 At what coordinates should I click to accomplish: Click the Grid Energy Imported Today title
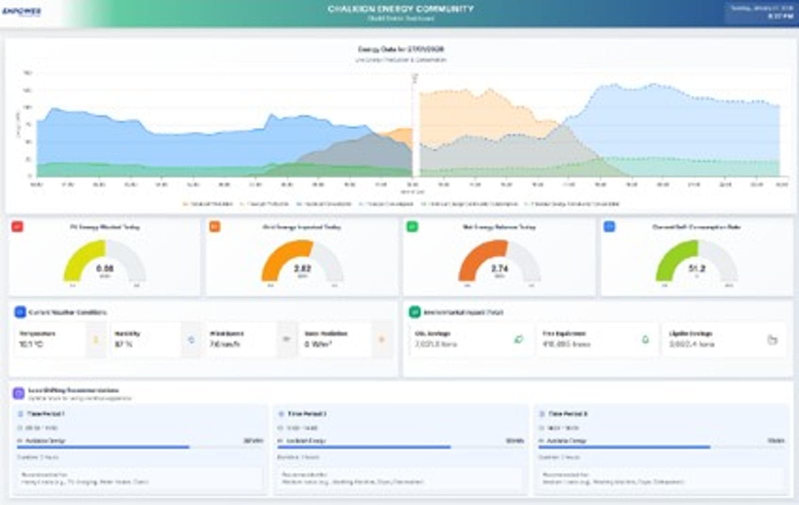[x=302, y=227]
